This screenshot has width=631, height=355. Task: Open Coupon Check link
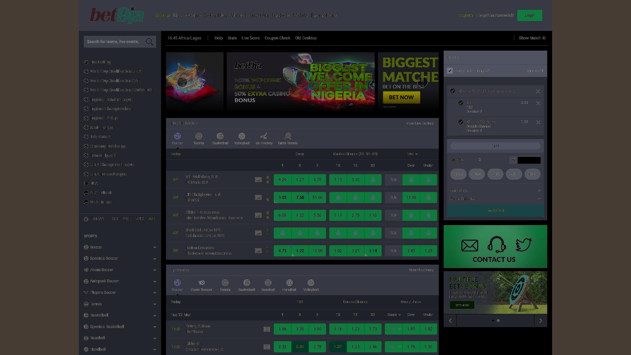point(277,38)
